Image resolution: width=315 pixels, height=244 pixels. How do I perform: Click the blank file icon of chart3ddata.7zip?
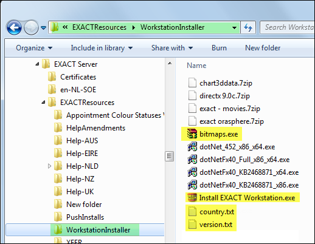192,83
